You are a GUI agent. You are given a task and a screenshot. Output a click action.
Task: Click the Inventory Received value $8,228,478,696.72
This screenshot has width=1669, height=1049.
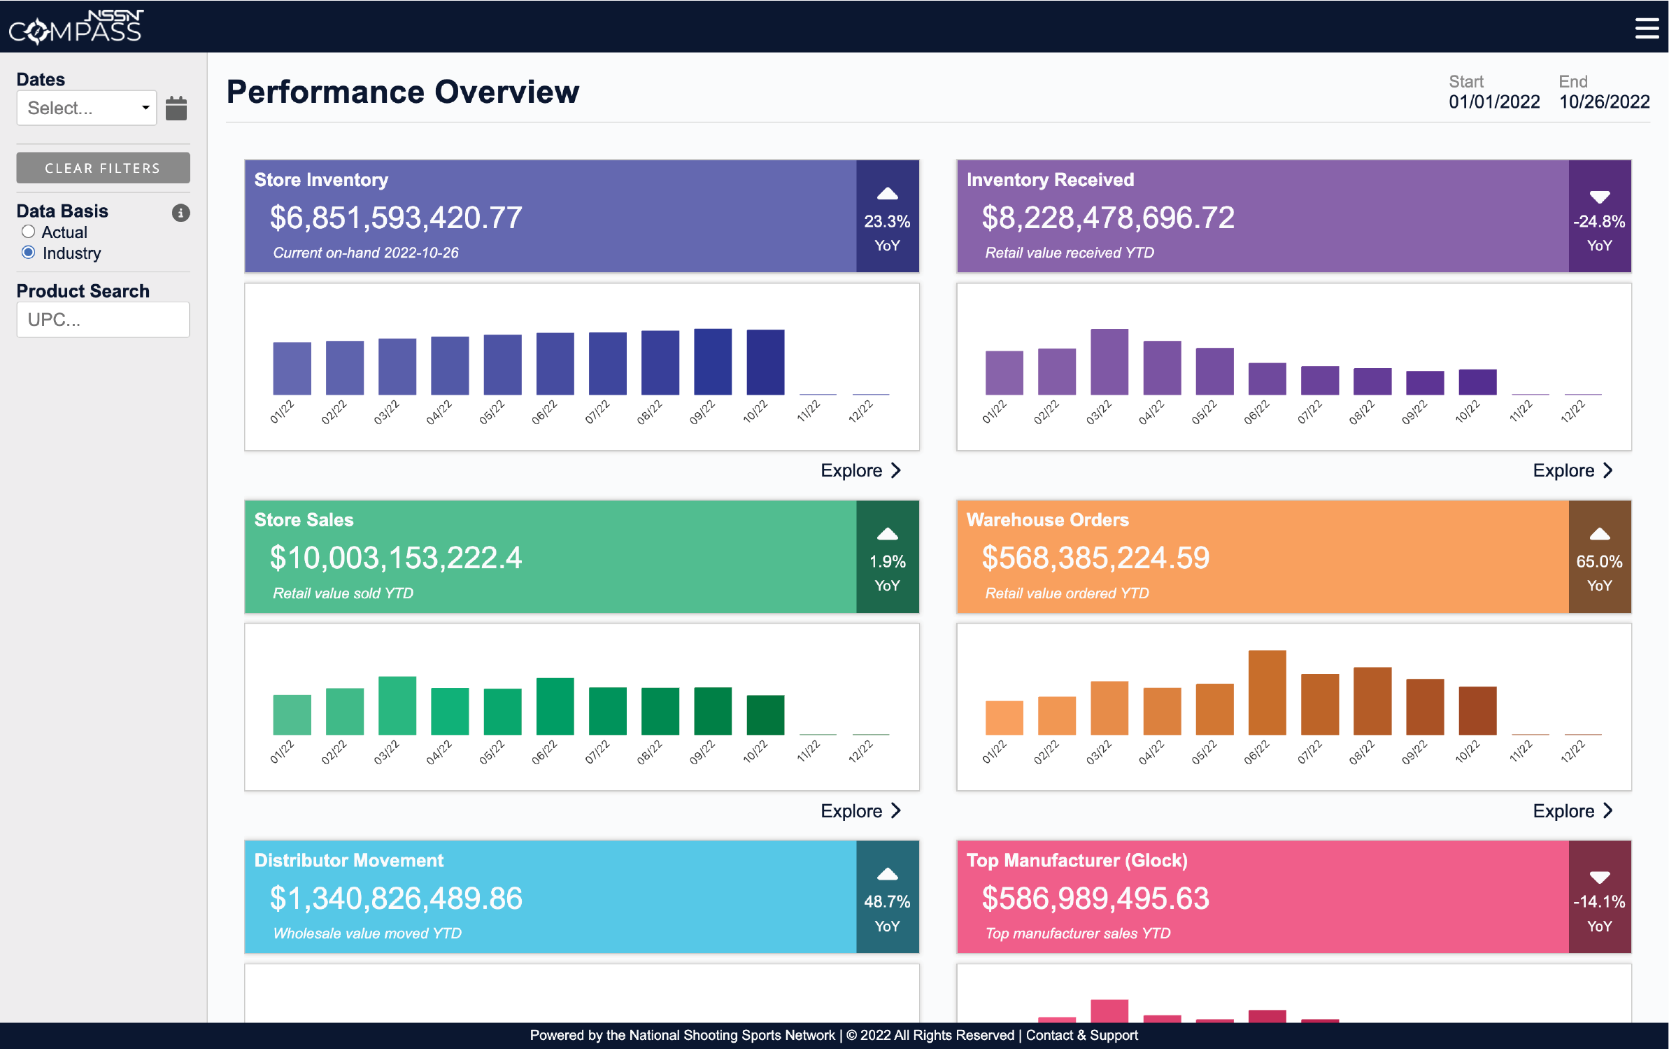pos(1108,218)
